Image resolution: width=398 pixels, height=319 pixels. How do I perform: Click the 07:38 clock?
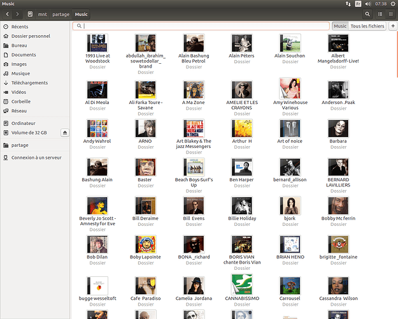tap(381, 4)
